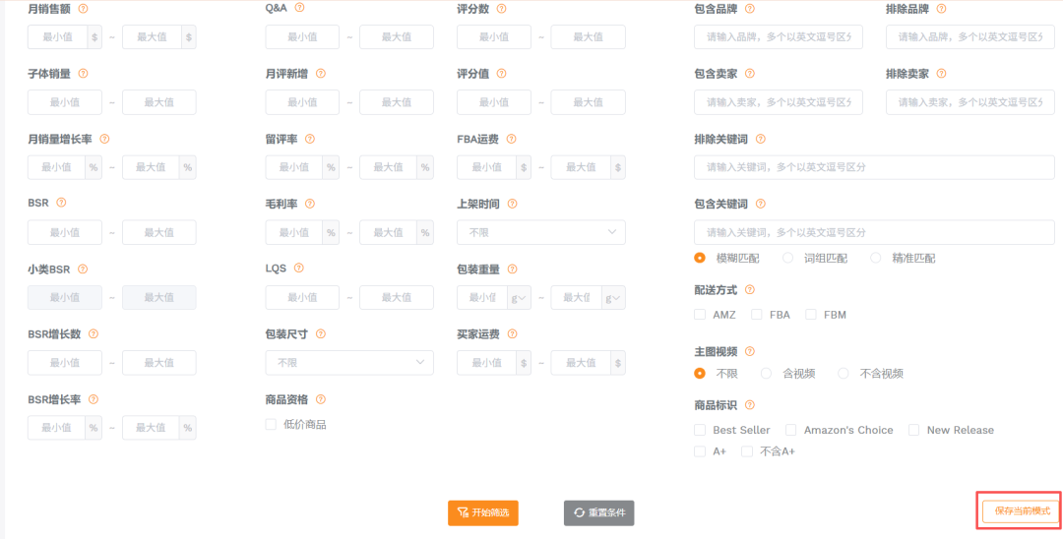Click help icon next to BSR增长数
The image size is (1063, 539).
click(94, 333)
